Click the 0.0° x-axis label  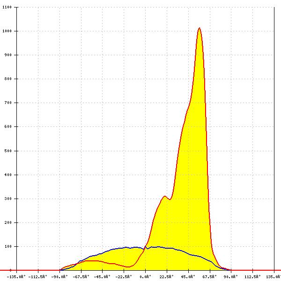pyautogui.click(x=146, y=277)
